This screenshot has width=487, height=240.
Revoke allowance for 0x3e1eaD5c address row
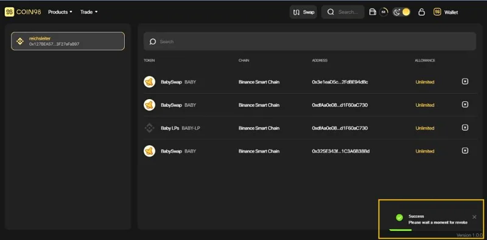pyautogui.click(x=464, y=81)
